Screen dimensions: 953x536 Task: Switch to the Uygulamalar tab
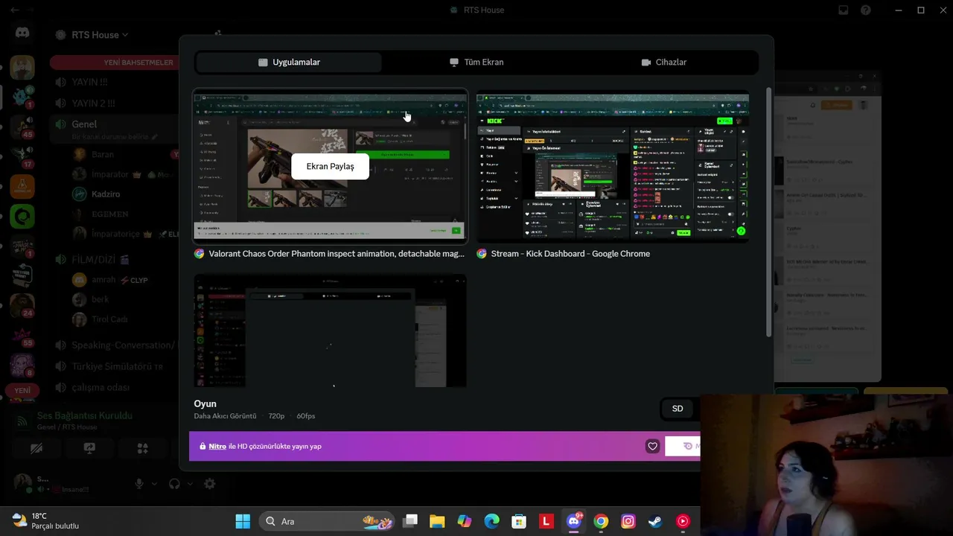(x=289, y=63)
